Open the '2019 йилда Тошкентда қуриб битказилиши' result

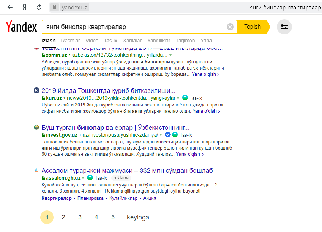click(x=108, y=91)
